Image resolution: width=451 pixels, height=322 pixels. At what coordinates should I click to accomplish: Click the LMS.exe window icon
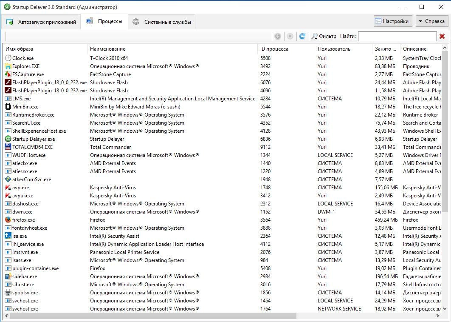(8, 99)
